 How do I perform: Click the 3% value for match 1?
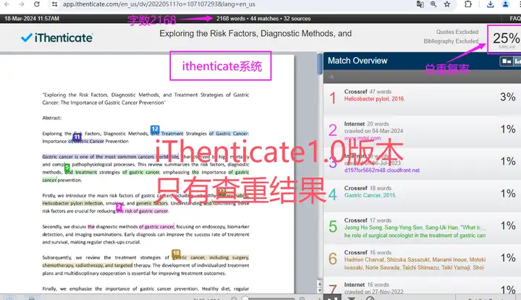[508, 97]
